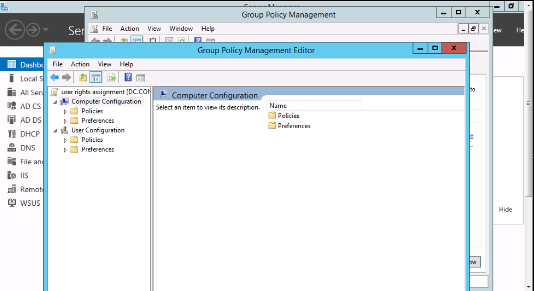Click the Dashboard icon in Server Manager sidebar
This screenshot has width=534, height=291.
click(12, 65)
